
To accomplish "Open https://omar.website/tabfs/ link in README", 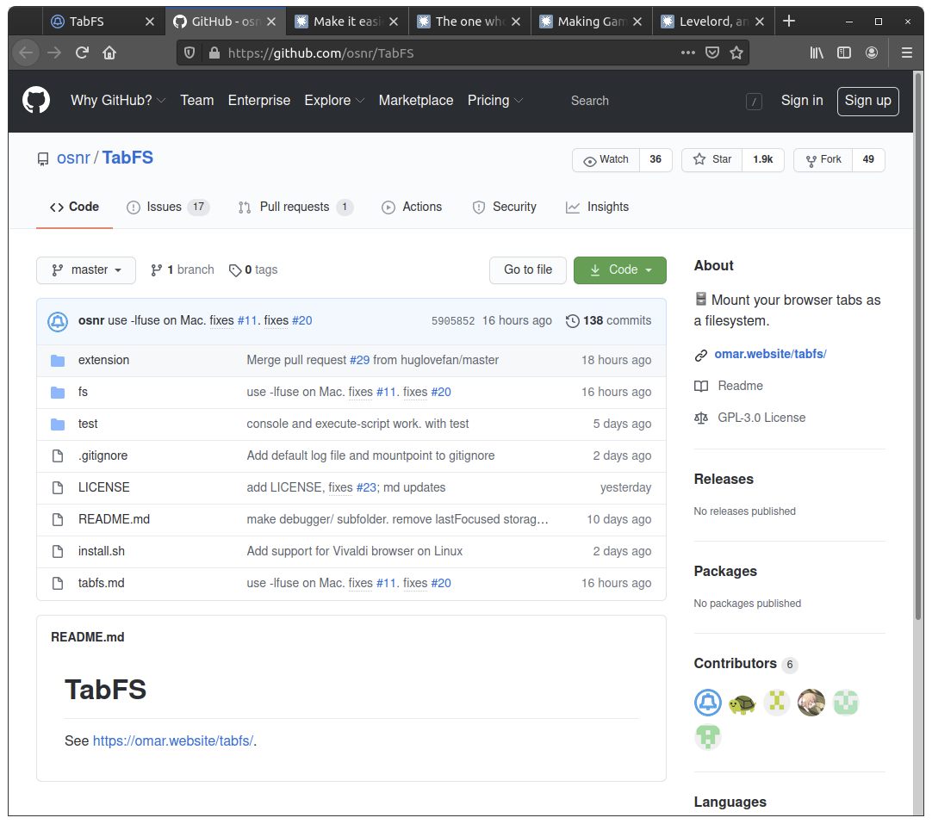I will point(173,741).
